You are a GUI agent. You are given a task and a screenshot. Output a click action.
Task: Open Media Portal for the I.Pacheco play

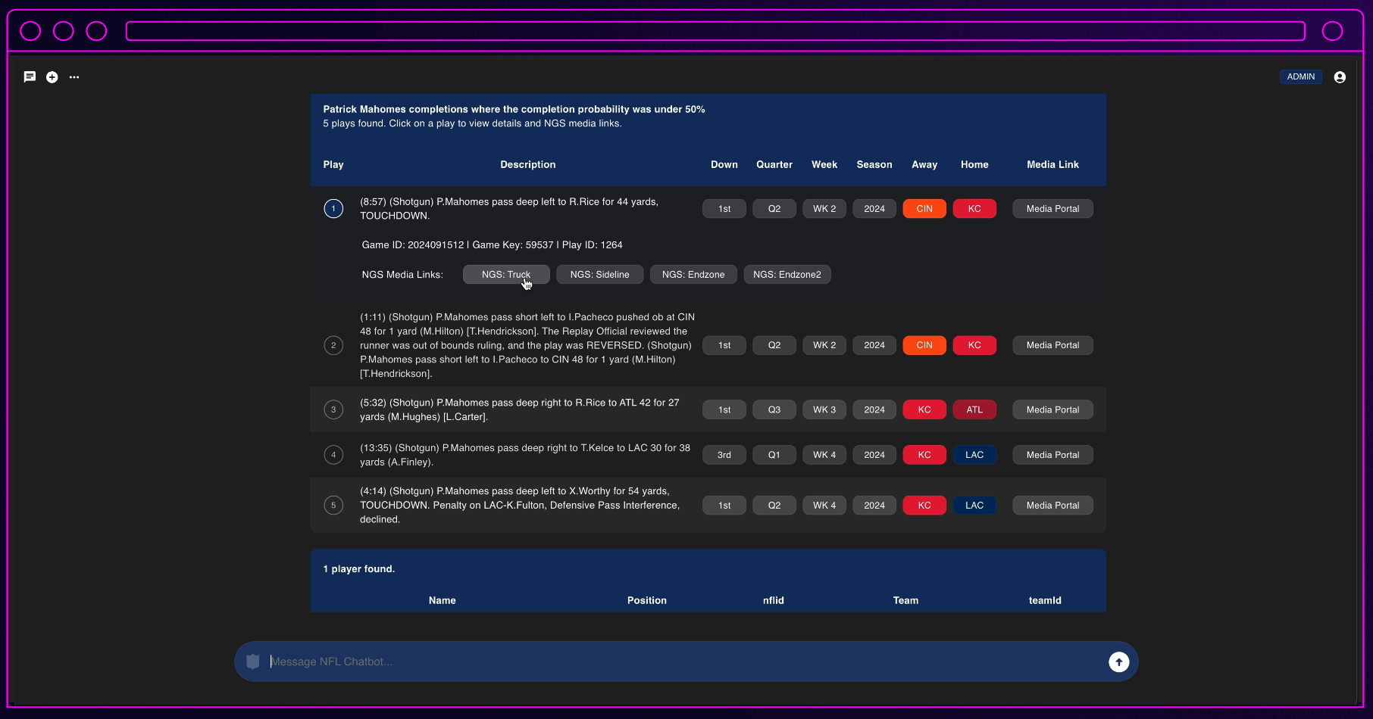tap(1052, 345)
